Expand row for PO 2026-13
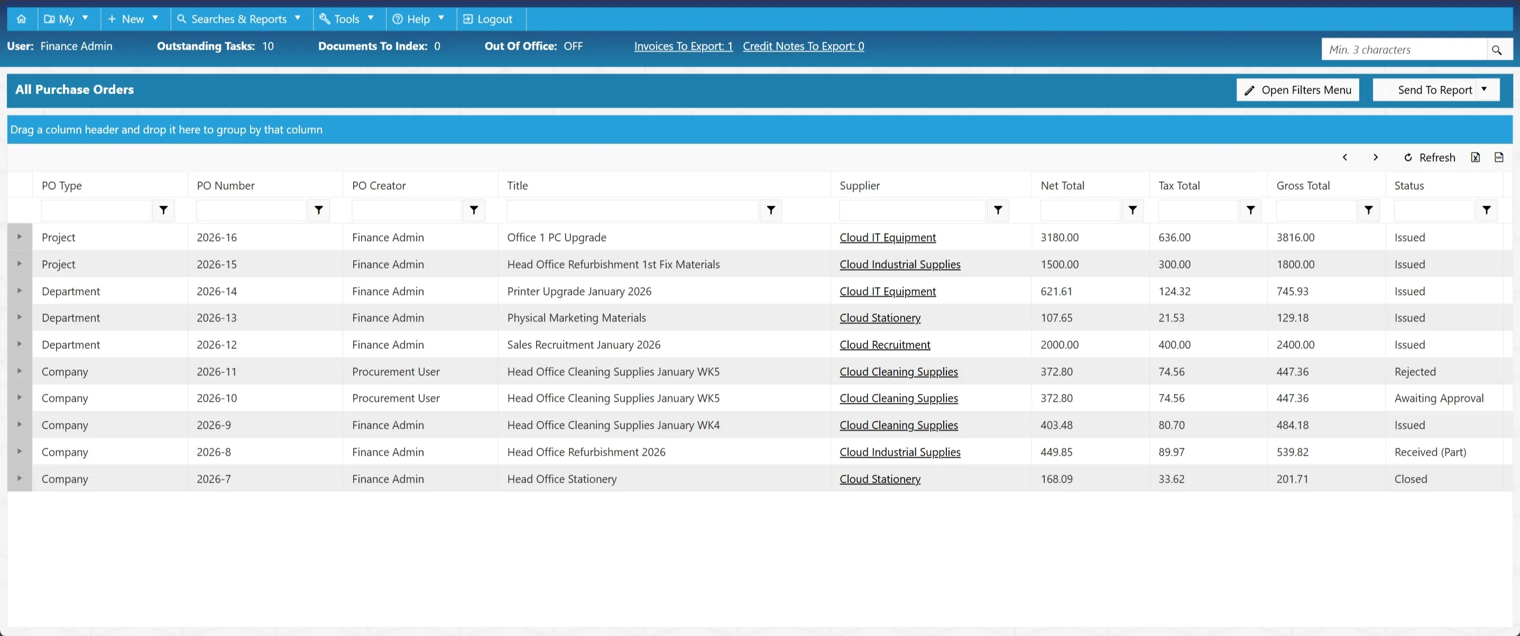The height and width of the screenshot is (636, 1520). pos(20,317)
